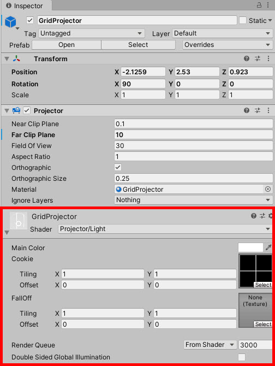Enable Double Sided Global Illumination

point(242,357)
